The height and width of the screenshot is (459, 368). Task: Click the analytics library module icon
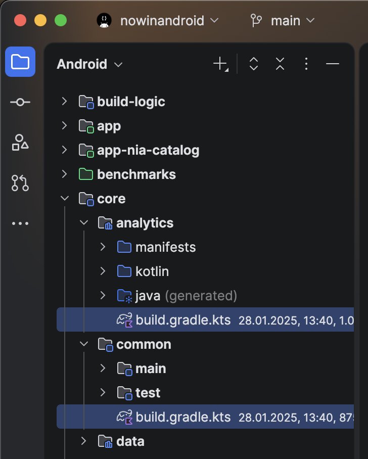[x=105, y=223]
